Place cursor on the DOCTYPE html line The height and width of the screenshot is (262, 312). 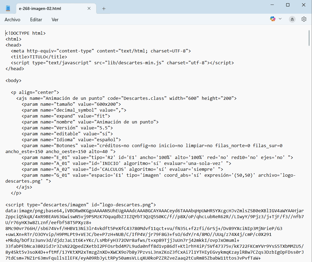26,33
